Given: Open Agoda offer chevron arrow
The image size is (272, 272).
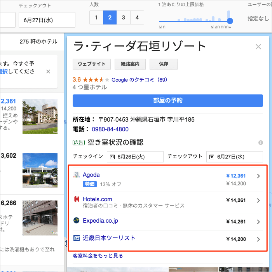Looking at the screenshot, I should point(258,176).
